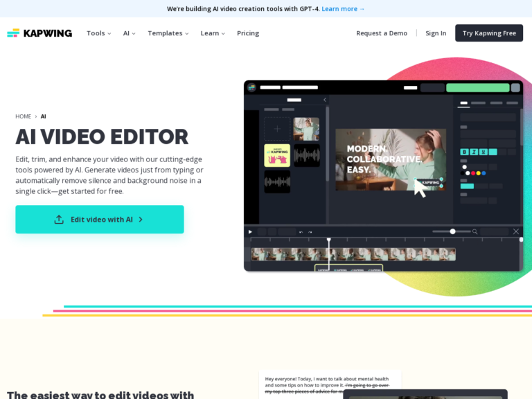The image size is (532, 399).
Task: Pick the red color swatch in the editor
Action: [473, 173]
